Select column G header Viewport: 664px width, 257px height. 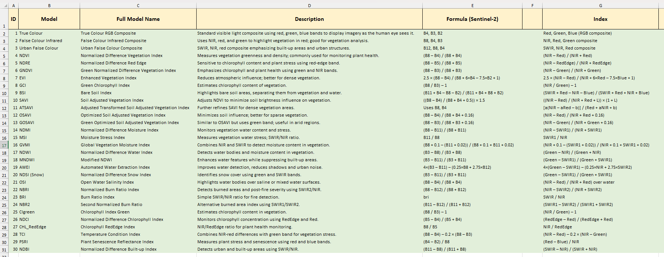pos(600,6)
